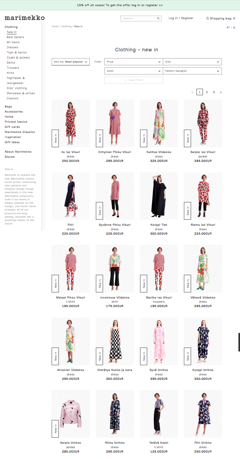Click the search magnifier icon

tap(158, 18)
